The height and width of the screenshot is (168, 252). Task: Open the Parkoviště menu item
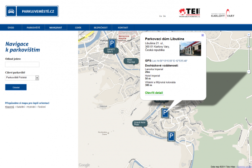point(33,27)
